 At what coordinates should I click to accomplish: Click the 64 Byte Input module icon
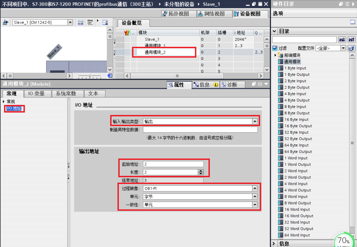[281, 145]
